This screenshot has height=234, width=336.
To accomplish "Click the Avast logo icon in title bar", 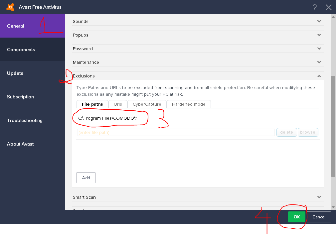I will (10, 7).
